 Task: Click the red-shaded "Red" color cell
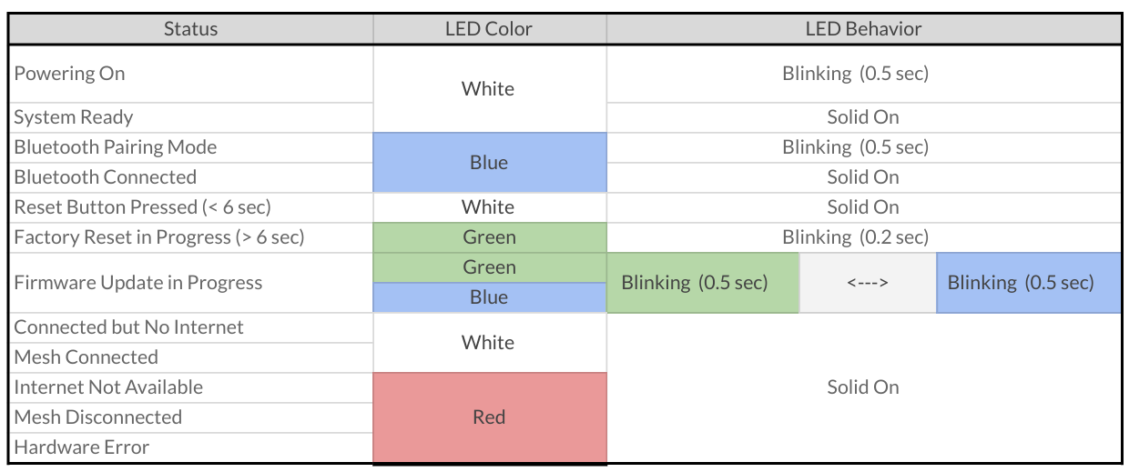pos(489,417)
